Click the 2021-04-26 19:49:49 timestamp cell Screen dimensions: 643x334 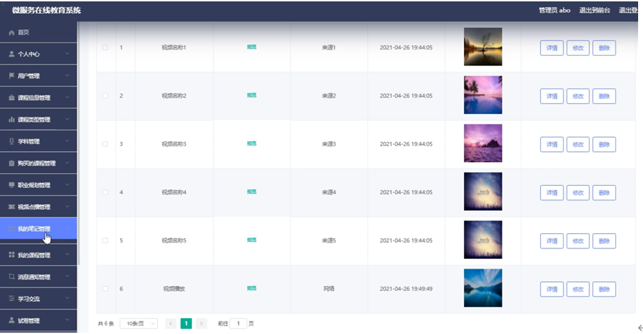click(406, 289)
